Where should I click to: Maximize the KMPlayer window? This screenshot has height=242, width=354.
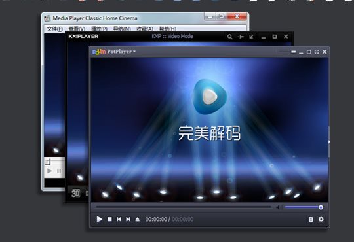[x=275, y=37]
